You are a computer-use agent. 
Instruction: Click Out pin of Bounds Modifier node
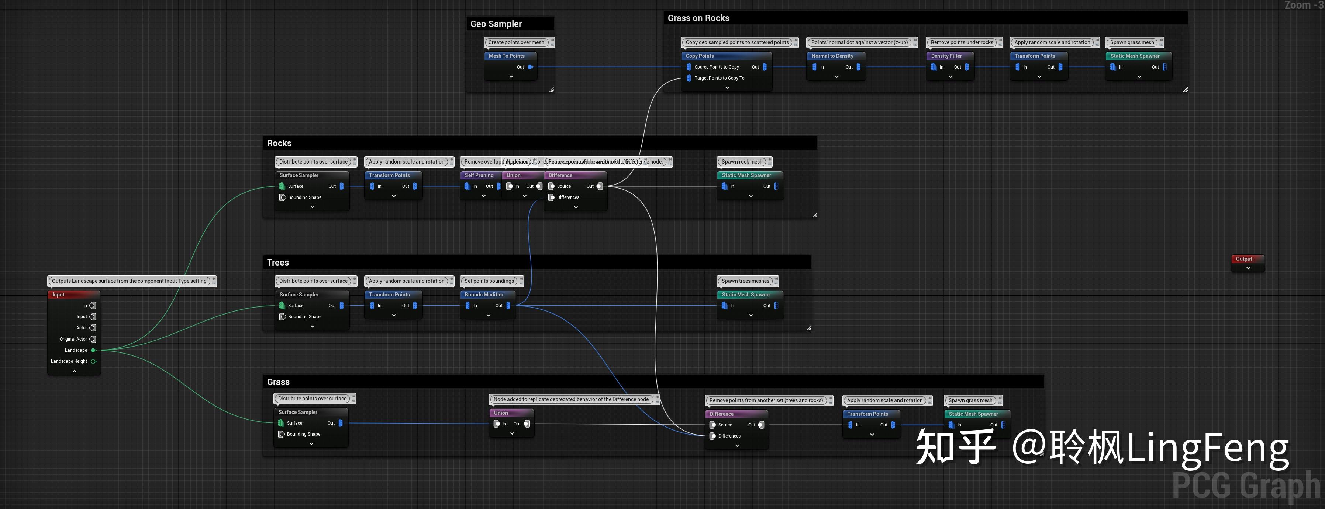(x=508, y=306)
